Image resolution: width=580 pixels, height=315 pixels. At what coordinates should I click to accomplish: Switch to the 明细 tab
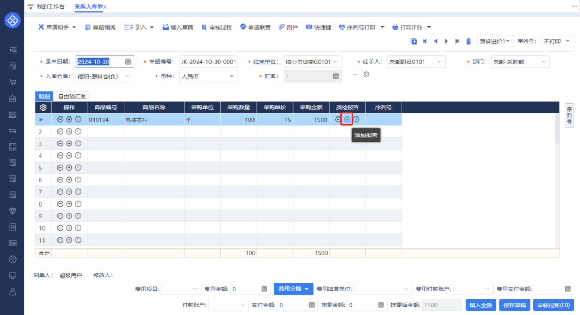45,97
